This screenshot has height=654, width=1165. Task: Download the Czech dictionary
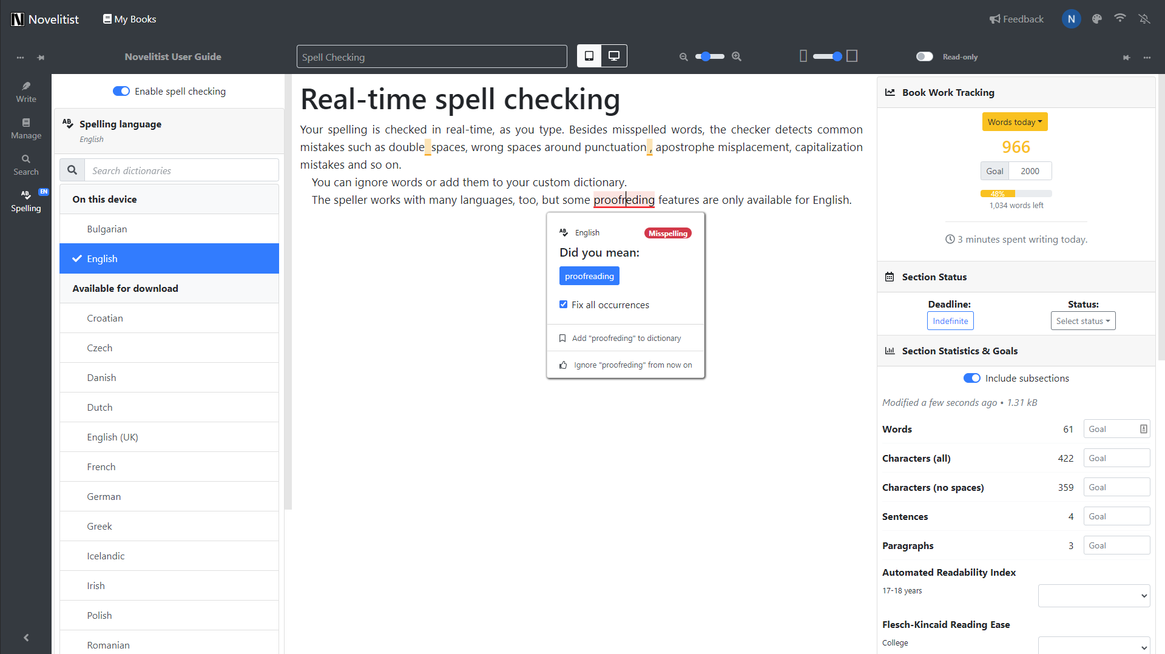click(169, 348)
